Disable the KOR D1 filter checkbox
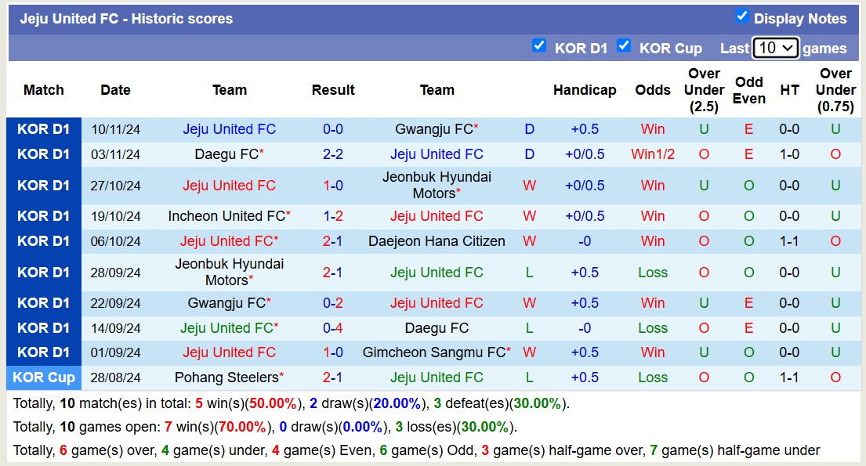 [539, 47]
